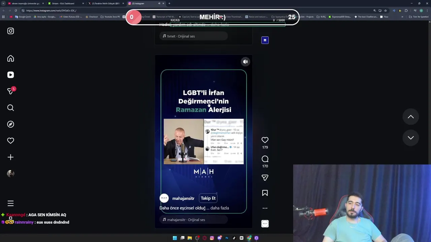The image size is (431, 242).
Task: Open Windows Start menu
Action: click(175, 238)
